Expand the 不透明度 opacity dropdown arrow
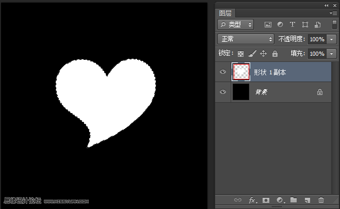 click(332, 39)
